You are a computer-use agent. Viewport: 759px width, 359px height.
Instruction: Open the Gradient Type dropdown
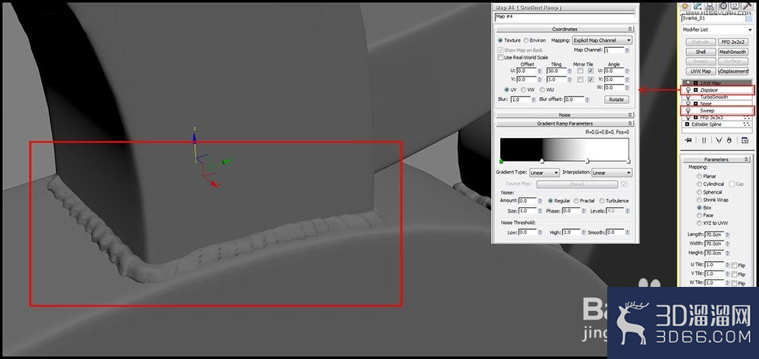click(x=544, y=173)
